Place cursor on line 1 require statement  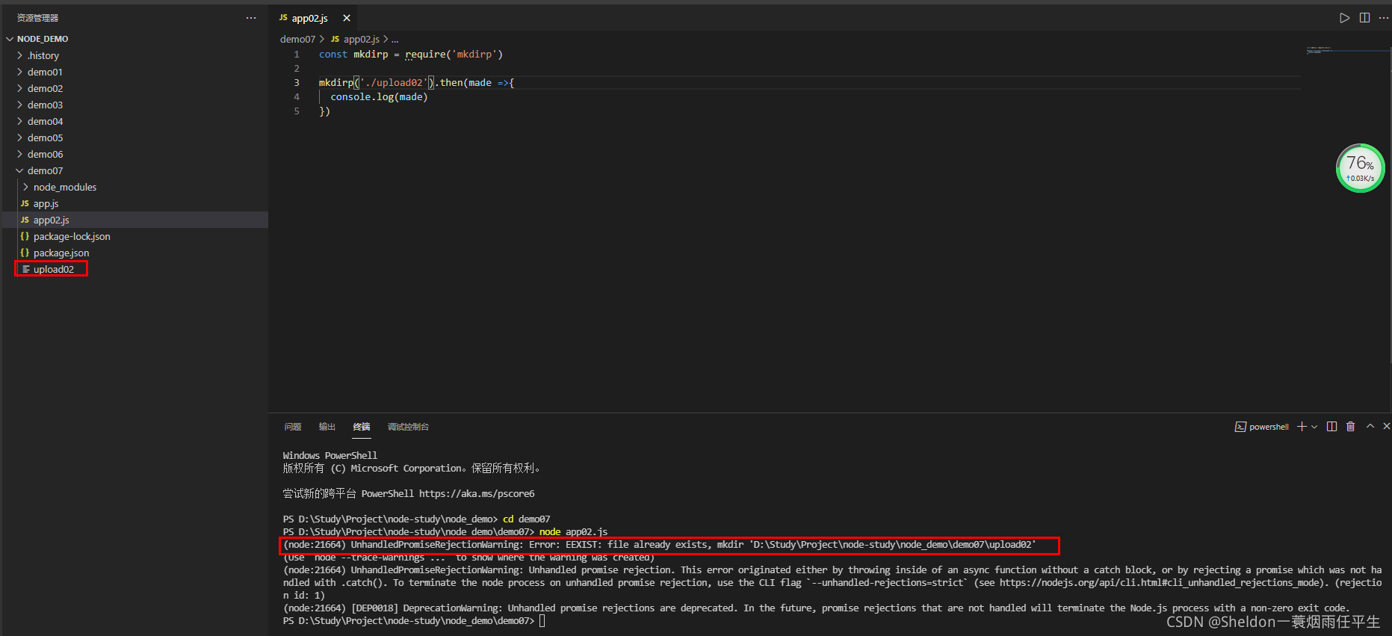pos(411,54)
